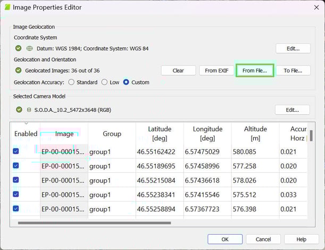
Task: Cancel the dialog
Action: pyautogui.click(x=263, y=239)
